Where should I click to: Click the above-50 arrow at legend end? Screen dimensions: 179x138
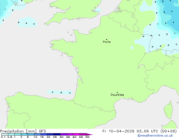89,134
